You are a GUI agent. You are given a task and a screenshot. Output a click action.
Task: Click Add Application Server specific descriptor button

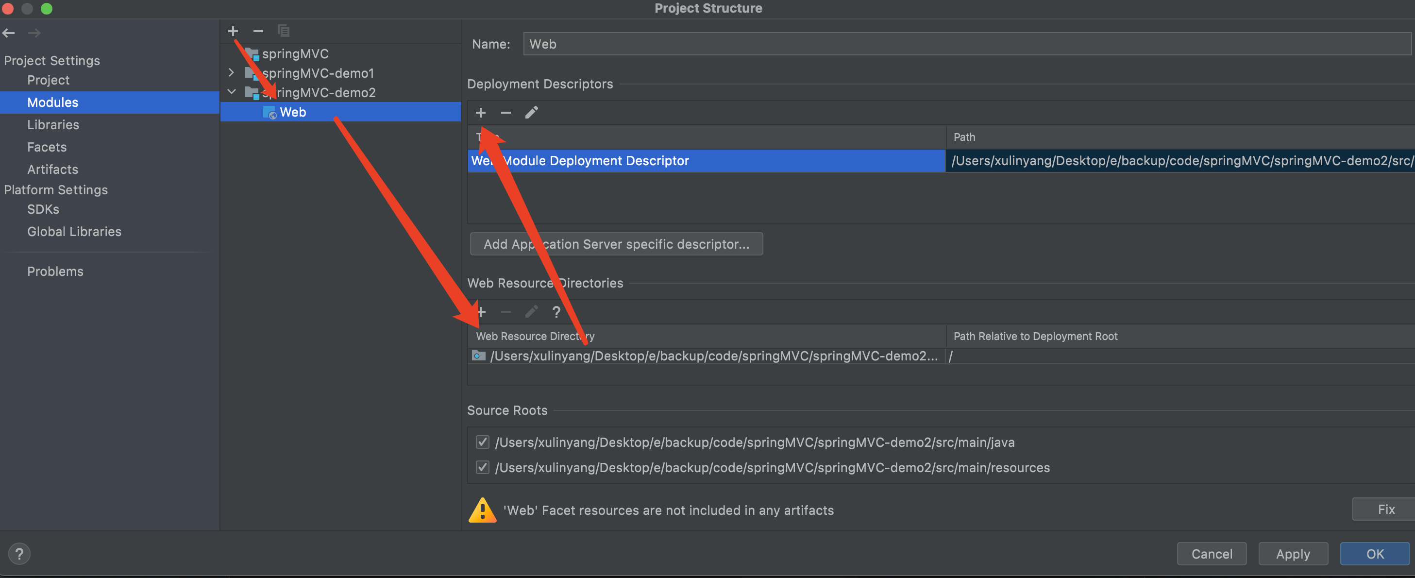point(616,244)
